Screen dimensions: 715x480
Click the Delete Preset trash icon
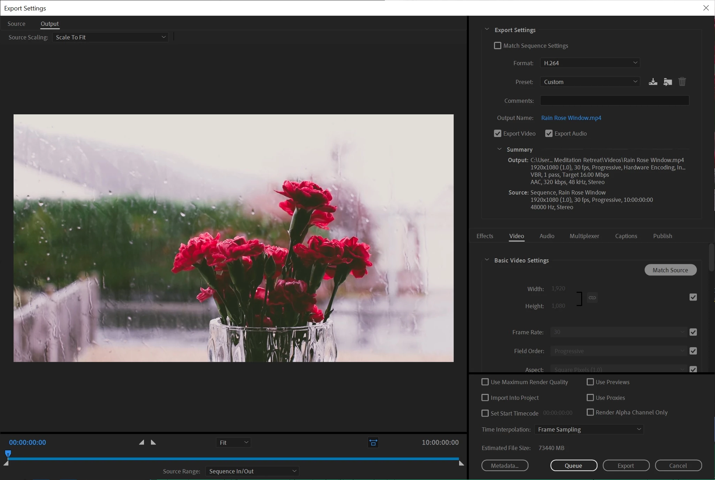(x=682, y=82)
